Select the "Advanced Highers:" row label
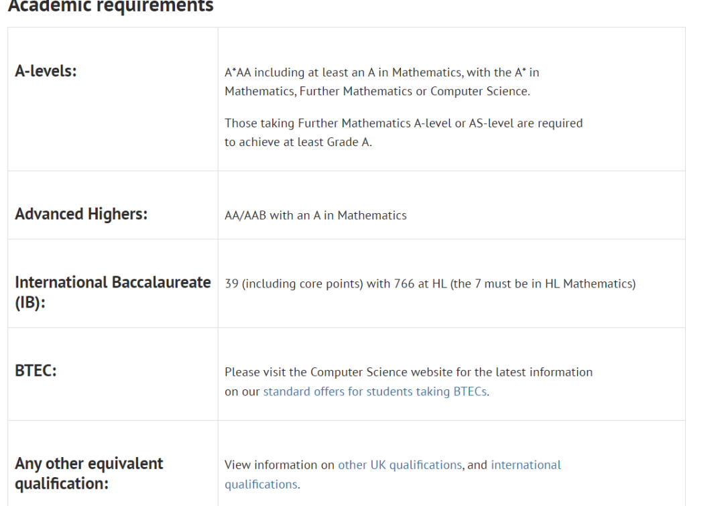 81,214
